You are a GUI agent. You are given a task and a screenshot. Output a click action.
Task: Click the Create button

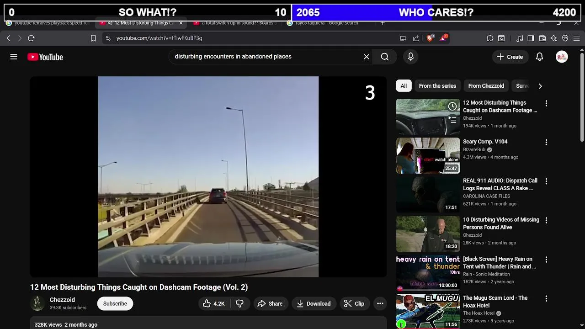pyautogui.click(x=510, y=57)
